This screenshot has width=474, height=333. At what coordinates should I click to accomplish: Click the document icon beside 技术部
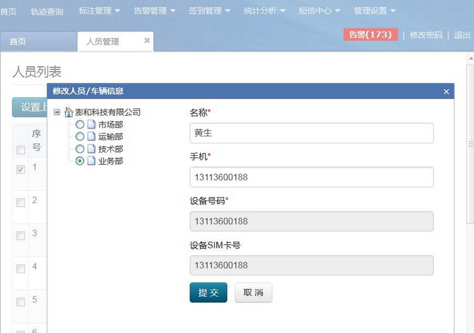[91, 149]
